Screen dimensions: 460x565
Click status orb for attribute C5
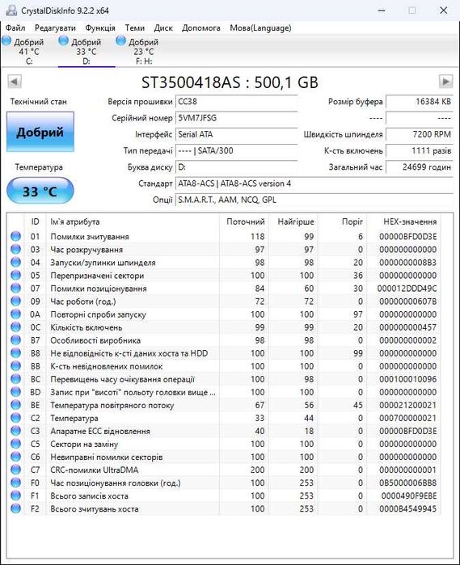pos(15,444)
